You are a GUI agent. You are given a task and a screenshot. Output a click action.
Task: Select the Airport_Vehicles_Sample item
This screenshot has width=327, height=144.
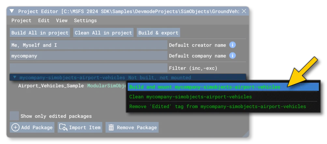51,86
